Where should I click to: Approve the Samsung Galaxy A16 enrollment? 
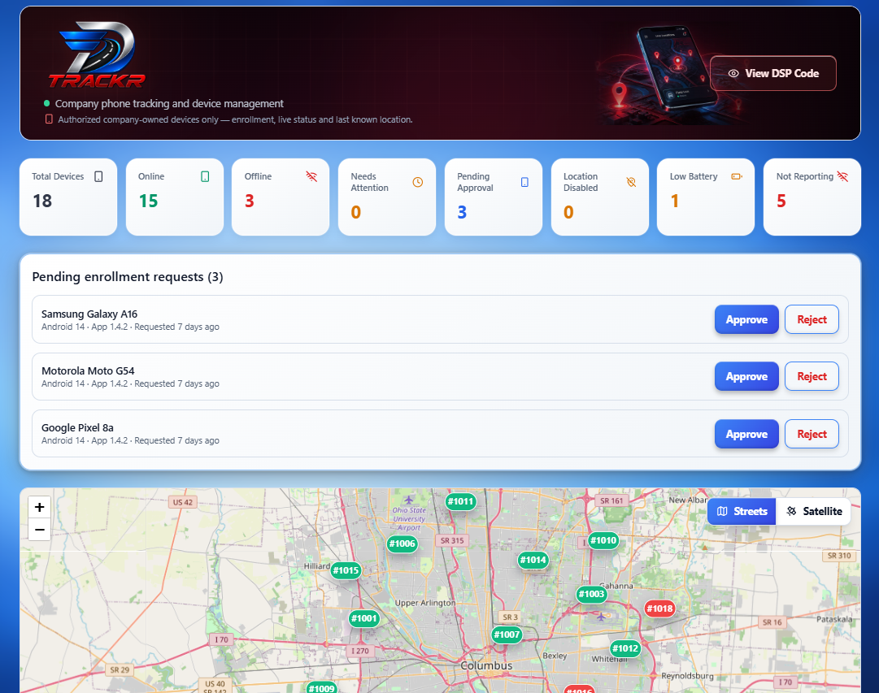pos(746,319)
